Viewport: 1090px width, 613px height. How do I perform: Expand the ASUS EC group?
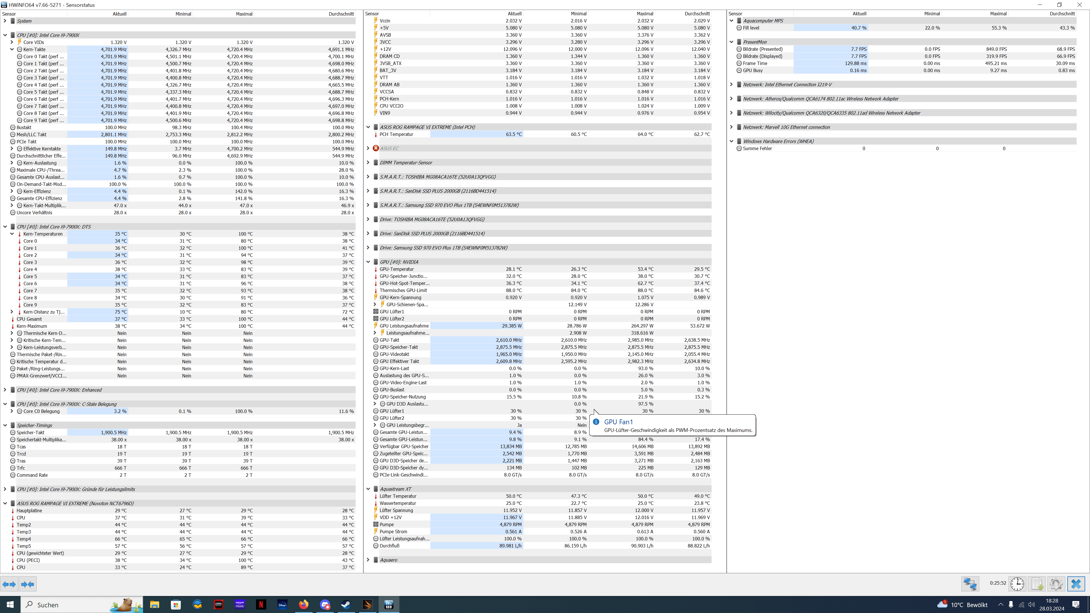tap(368, 148)
